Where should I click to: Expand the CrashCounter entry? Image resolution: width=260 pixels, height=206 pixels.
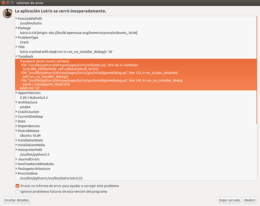coord(16,112)
